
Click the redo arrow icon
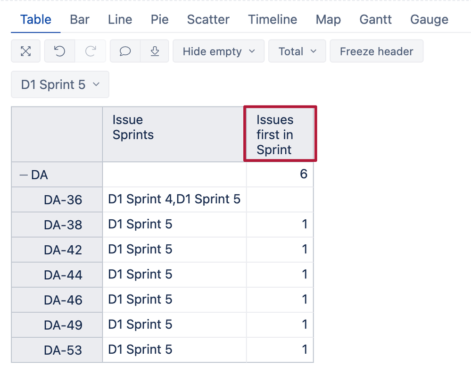pos(91,51)
